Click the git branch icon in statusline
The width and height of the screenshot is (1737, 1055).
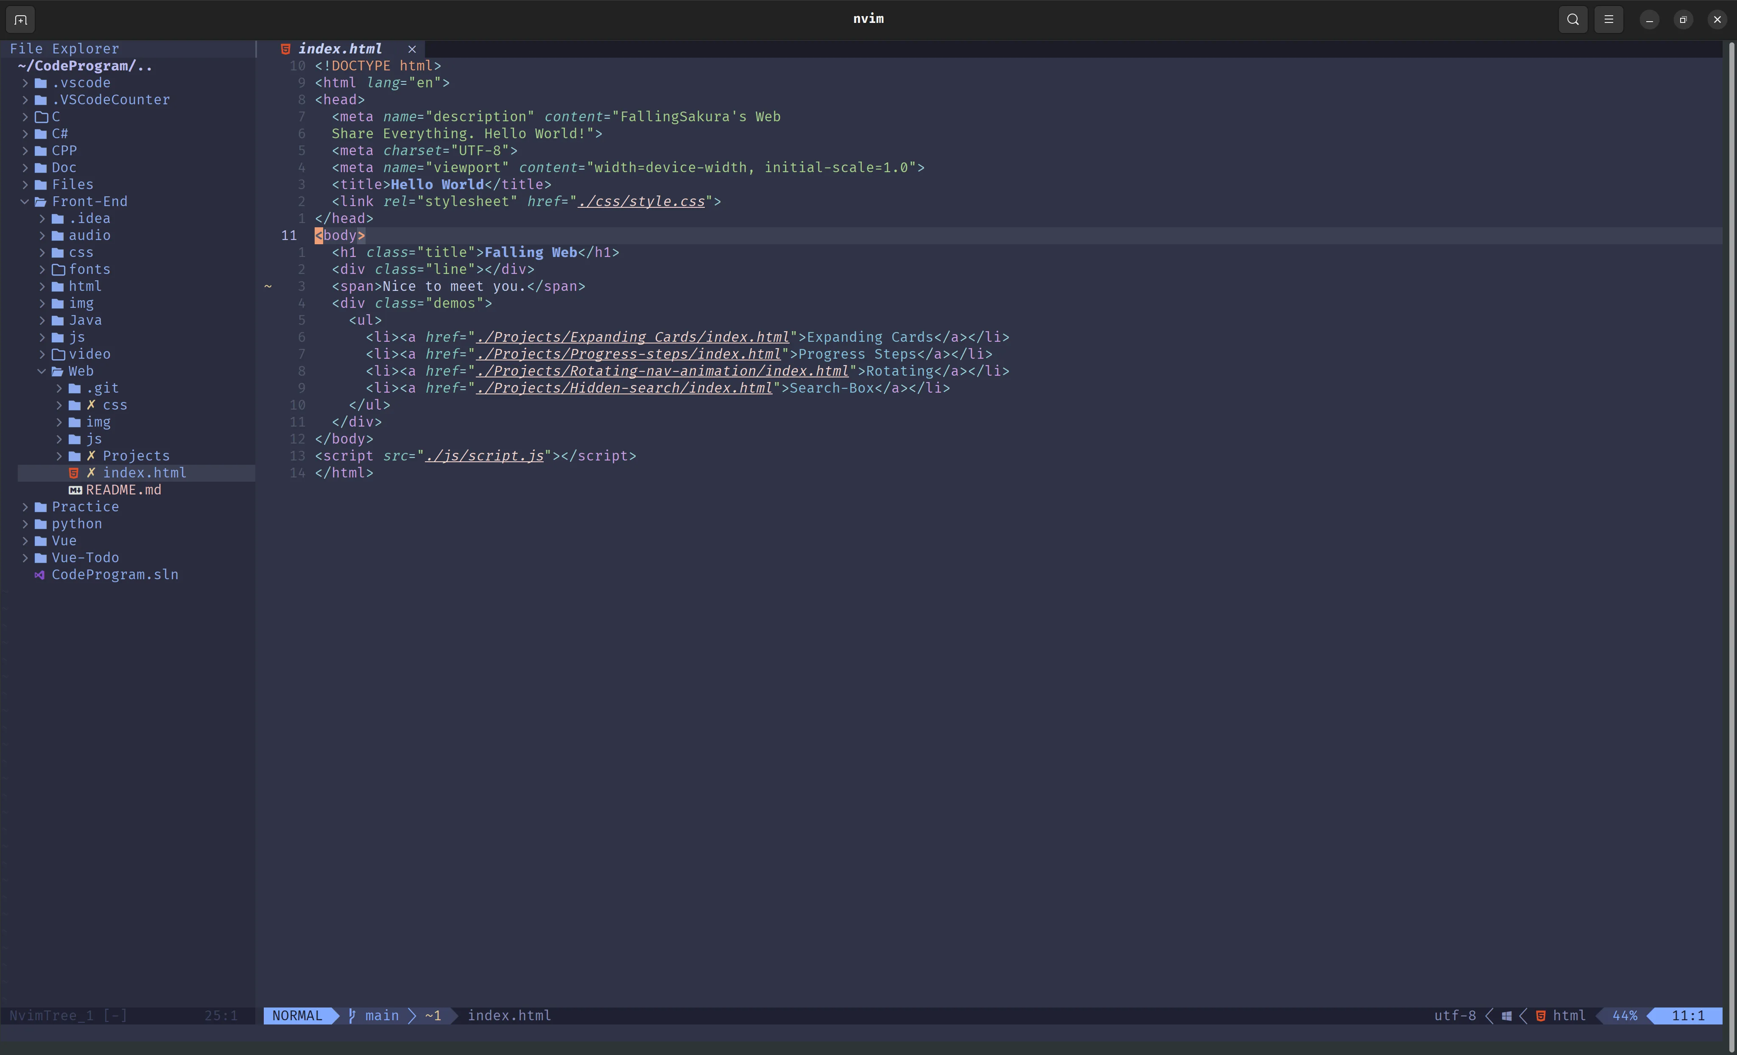click(x=352, y=1016)
